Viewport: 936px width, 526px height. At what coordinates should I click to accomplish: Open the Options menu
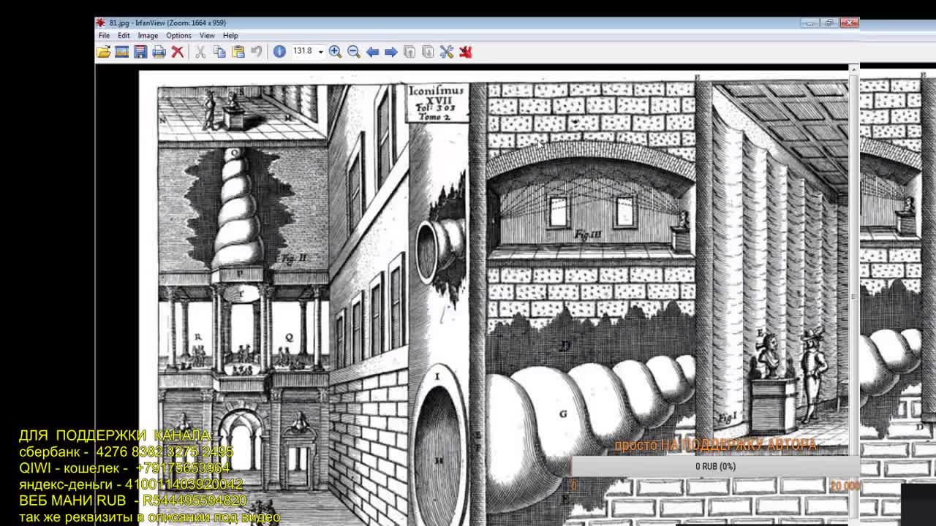[x=178, y=35]
